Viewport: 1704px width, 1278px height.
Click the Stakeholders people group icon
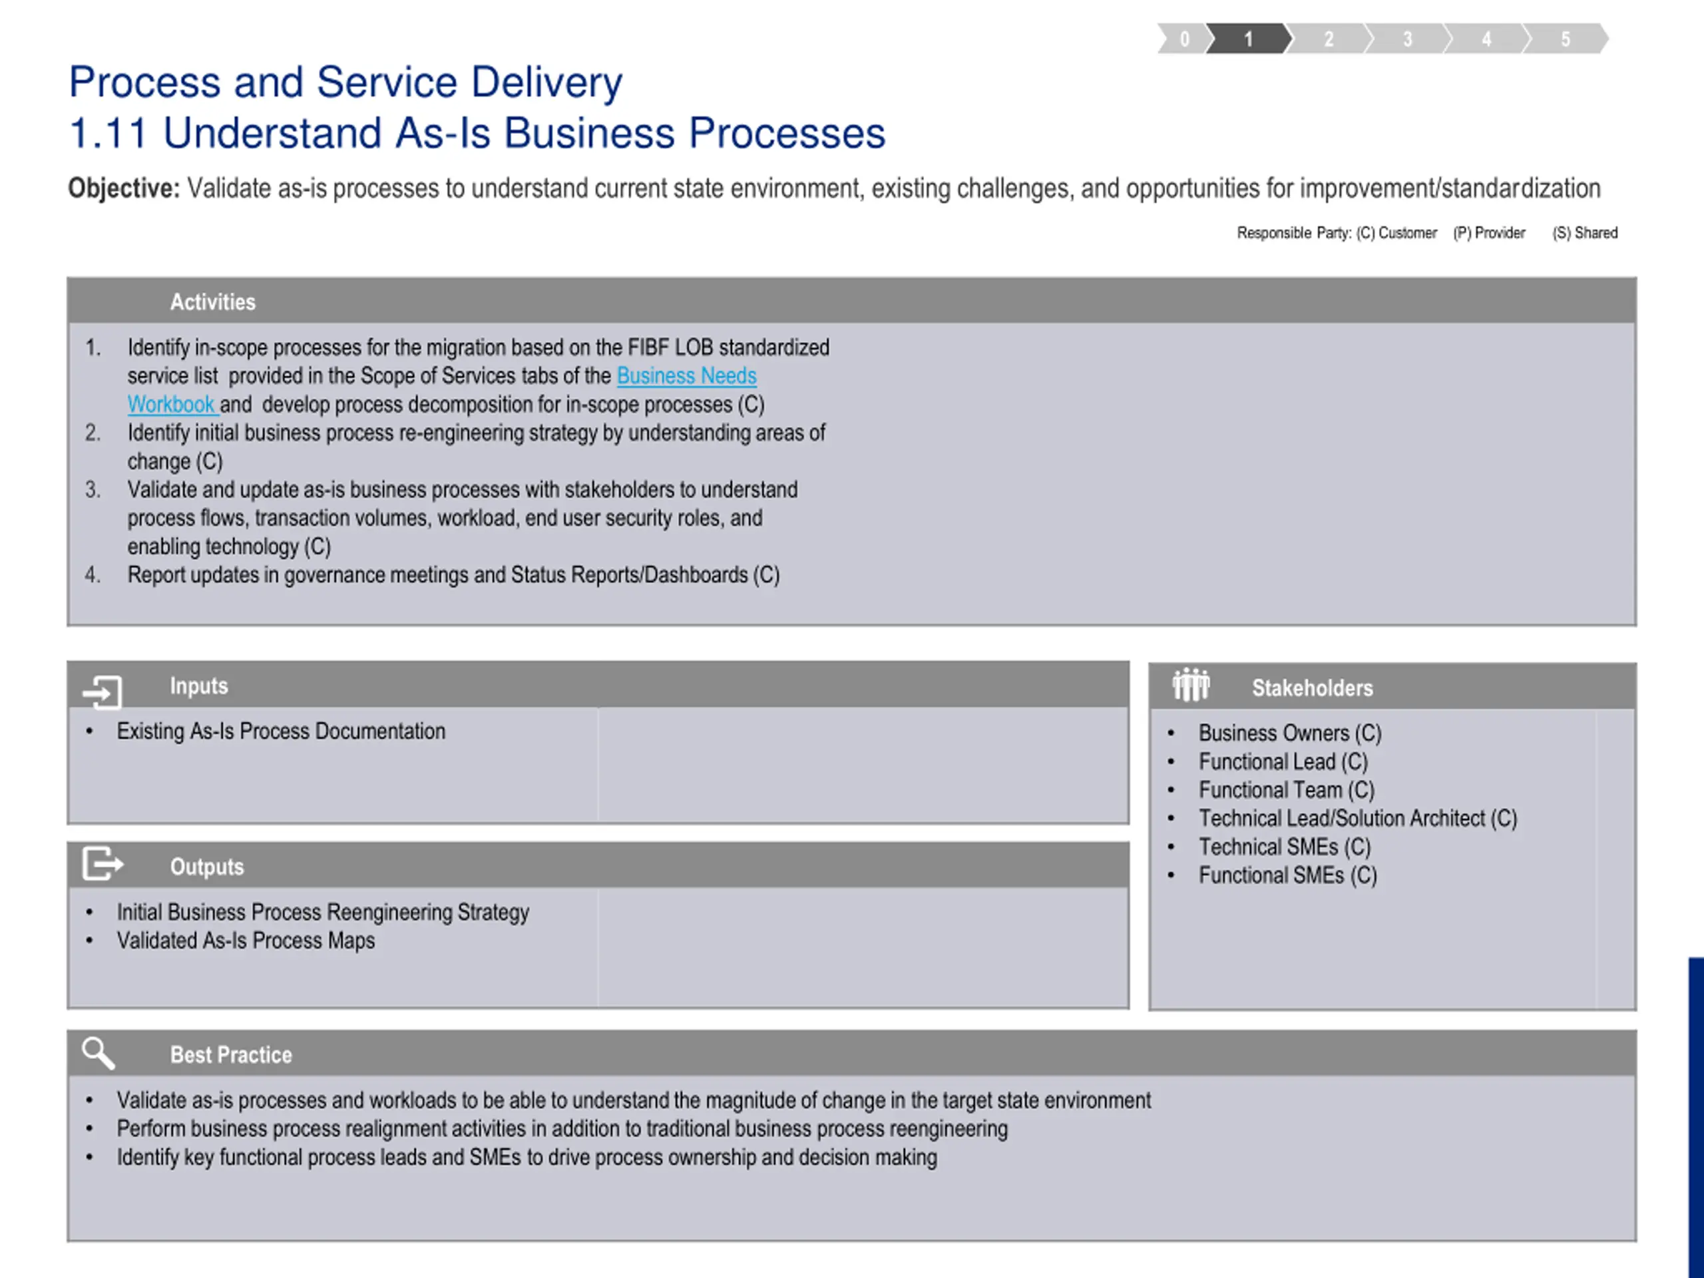pos(1191,684)
